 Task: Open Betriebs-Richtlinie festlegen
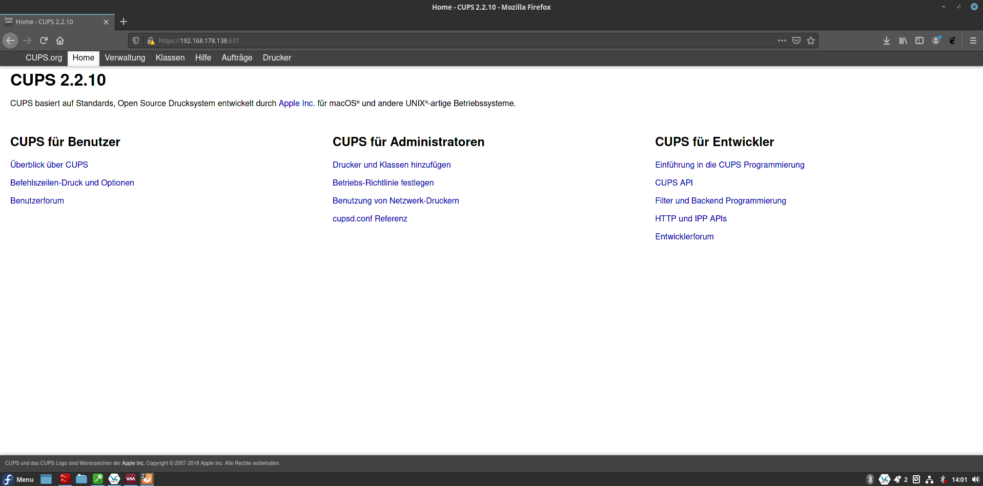[383, 183]
